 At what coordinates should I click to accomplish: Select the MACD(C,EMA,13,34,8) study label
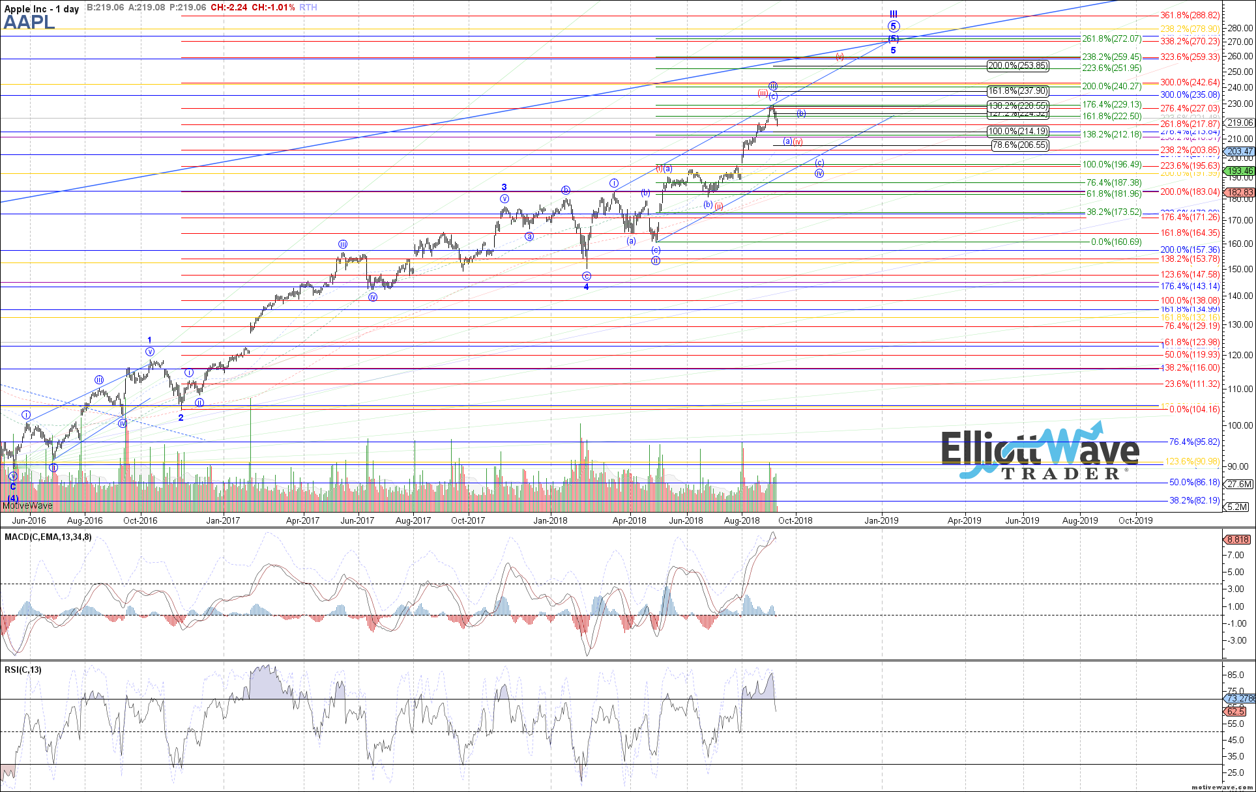pyautogui.click(x=48, y=537)
